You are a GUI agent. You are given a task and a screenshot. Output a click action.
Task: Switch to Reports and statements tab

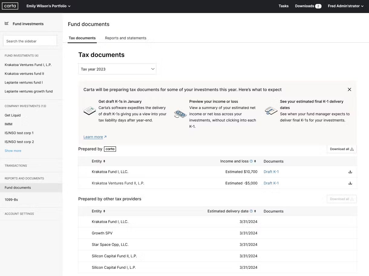coord(126,38)
